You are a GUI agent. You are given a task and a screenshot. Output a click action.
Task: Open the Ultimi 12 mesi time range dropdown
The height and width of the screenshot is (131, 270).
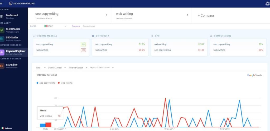point(56,68)
